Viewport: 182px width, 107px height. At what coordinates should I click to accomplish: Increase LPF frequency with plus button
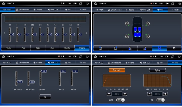pyautogui.click(x=165, y=94)
